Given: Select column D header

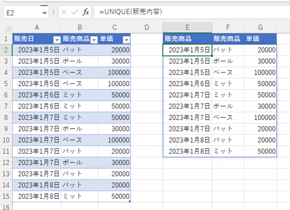Looking at the screenshot, I should pyautogui.click(x=147, y=28).
